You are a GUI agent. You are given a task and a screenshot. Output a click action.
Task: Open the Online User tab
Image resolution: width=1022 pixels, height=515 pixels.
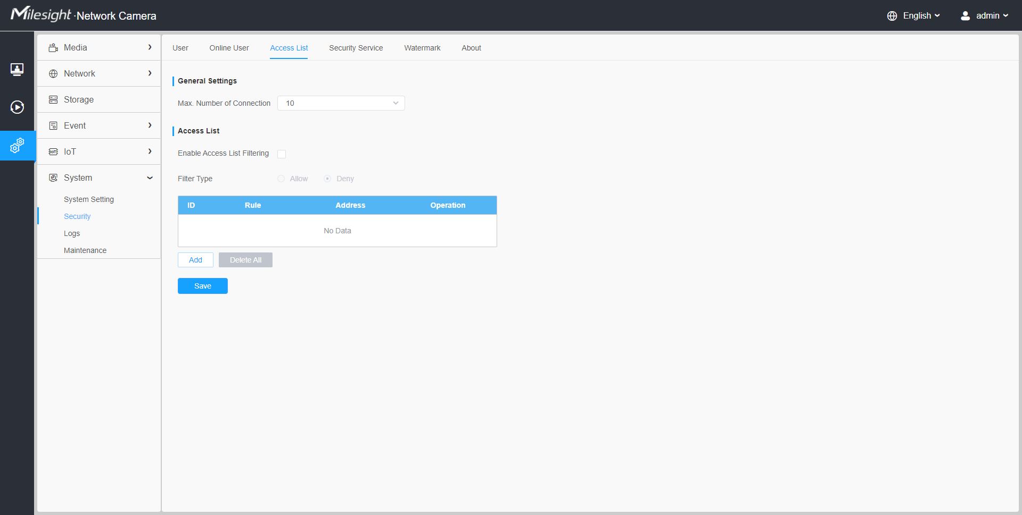pyautogui.click(x=229, y=48)
